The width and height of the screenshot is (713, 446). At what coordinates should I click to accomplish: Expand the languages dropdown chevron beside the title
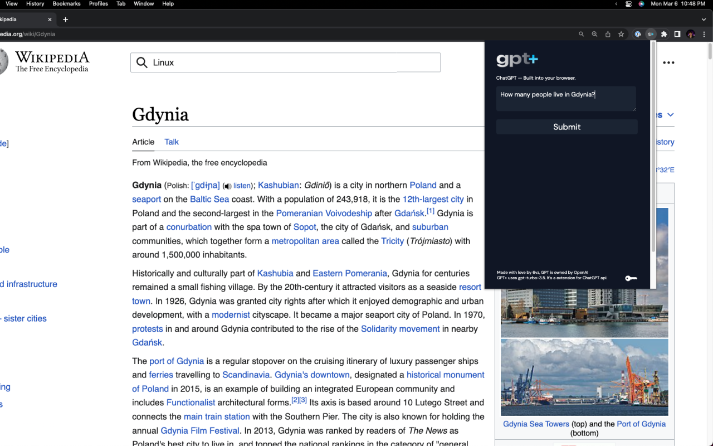[671, 115]
